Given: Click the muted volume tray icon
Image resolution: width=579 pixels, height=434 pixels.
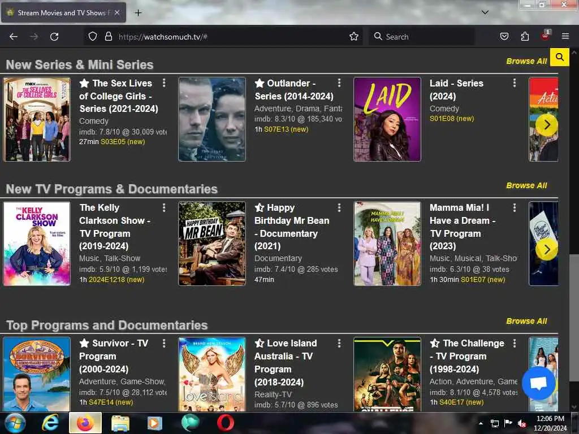Looking at the screenshot, I should [522, 424].
